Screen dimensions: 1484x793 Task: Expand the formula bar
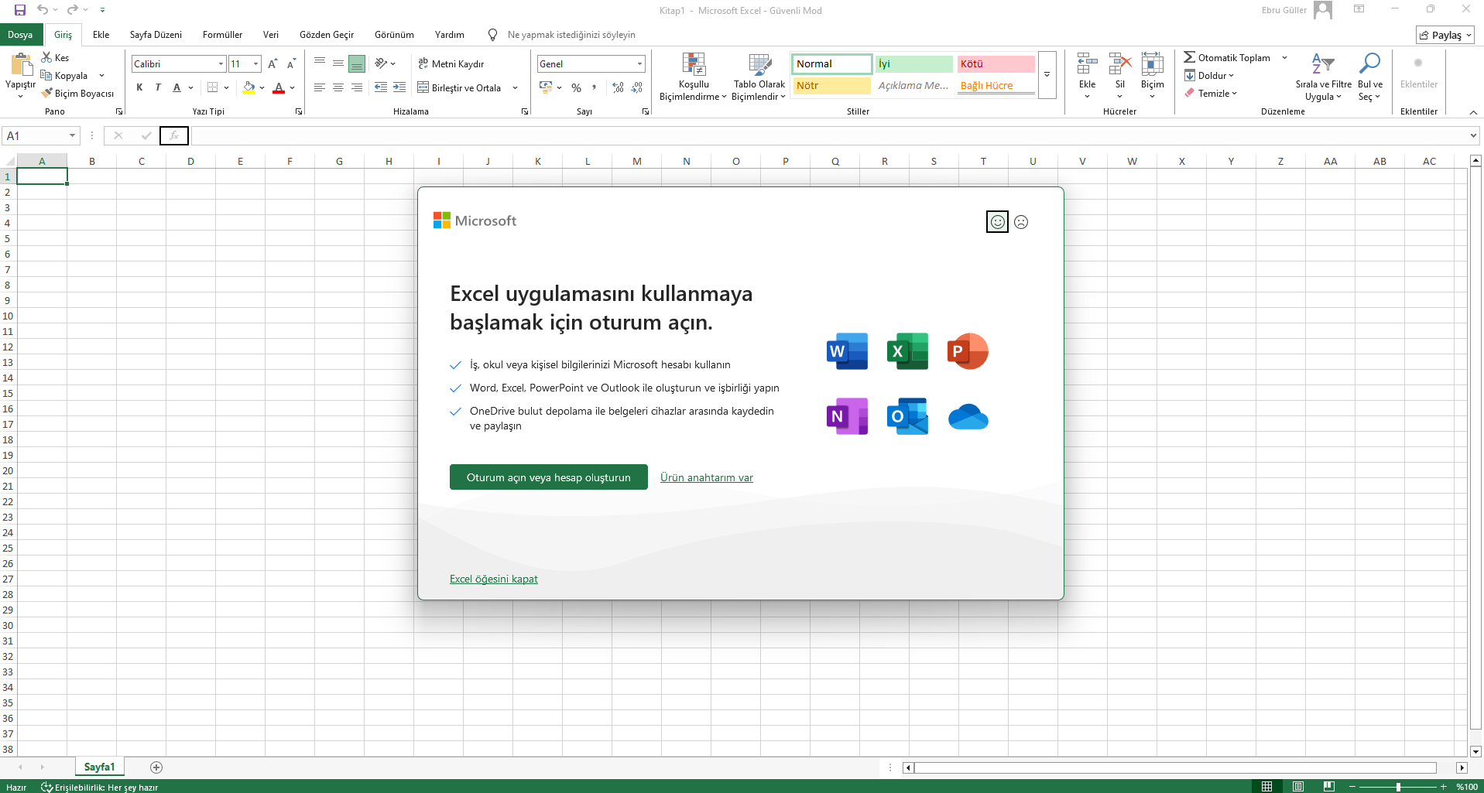[1472, 135]
